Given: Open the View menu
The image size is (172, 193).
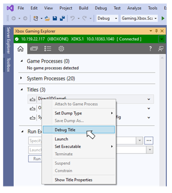Looking at the screenshot, I should coord(48,8).
